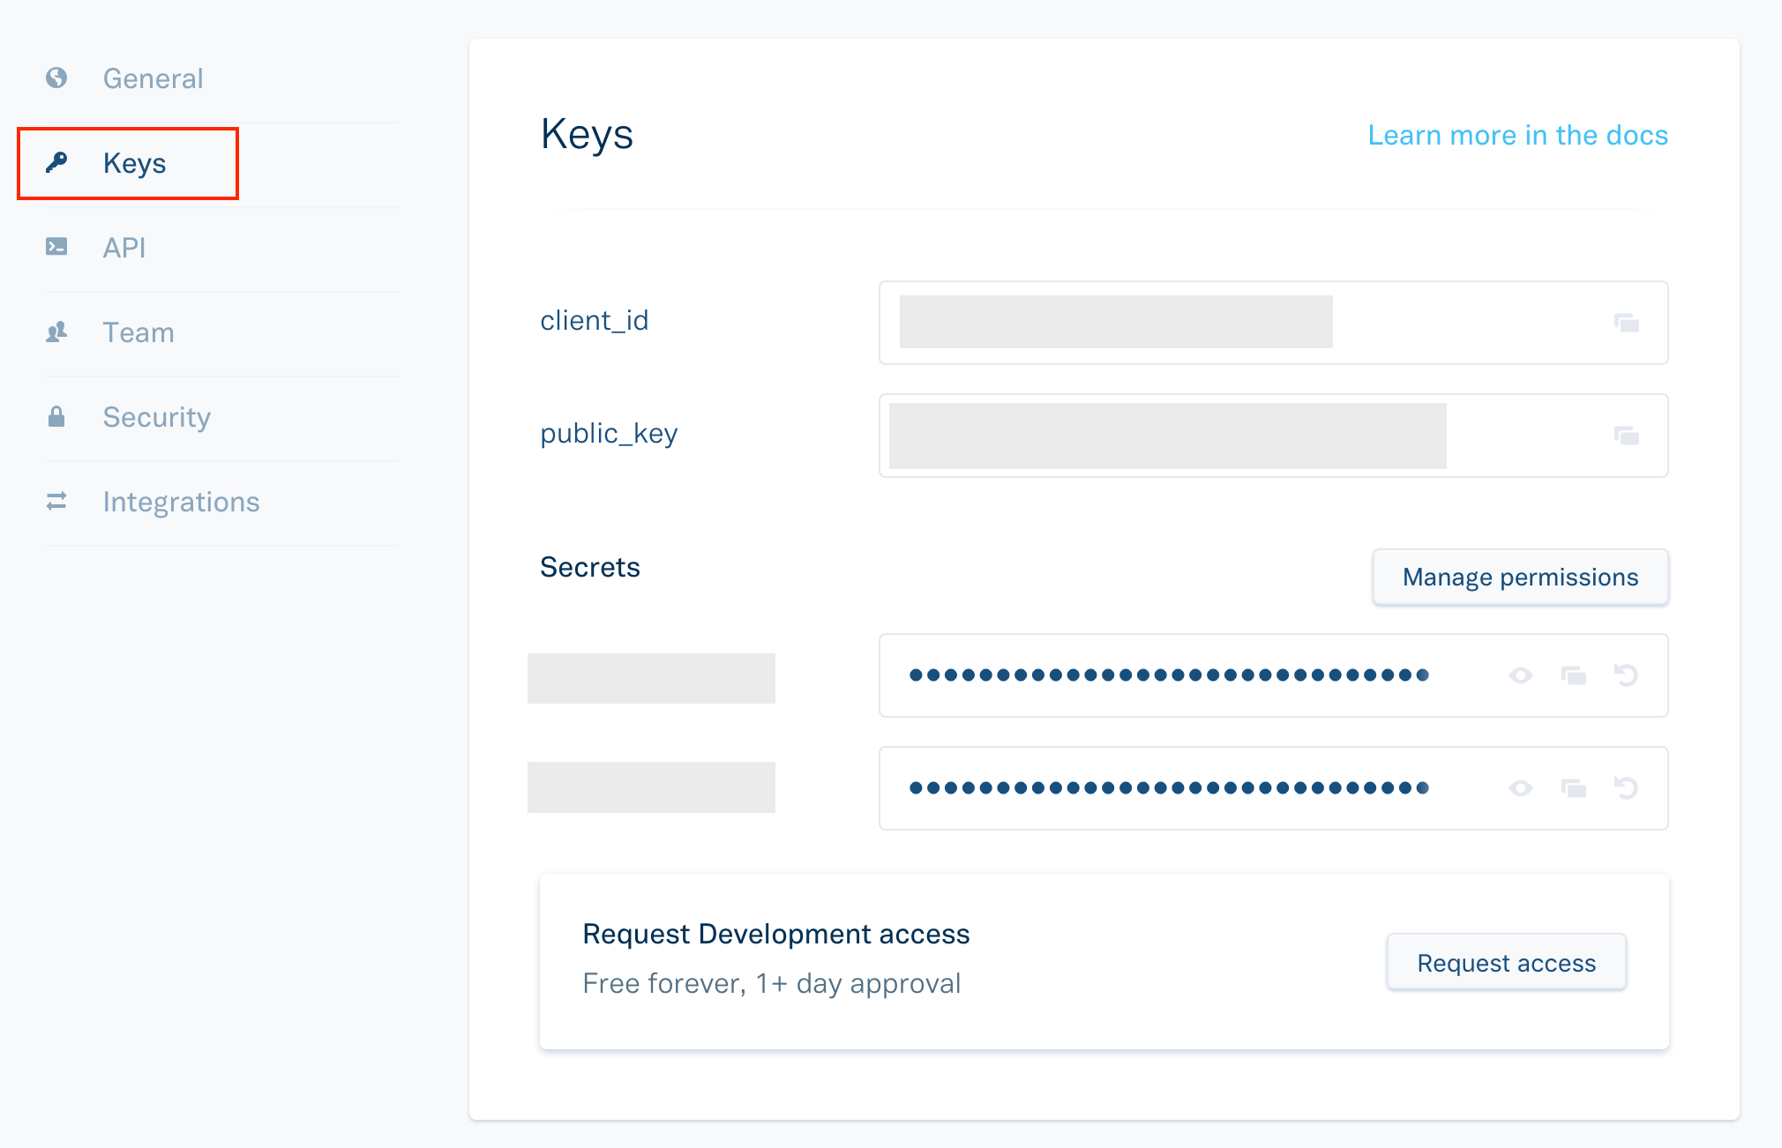Reveal the second secret with eye icon
The image size is (1782, 1148).
[1520, 788]
